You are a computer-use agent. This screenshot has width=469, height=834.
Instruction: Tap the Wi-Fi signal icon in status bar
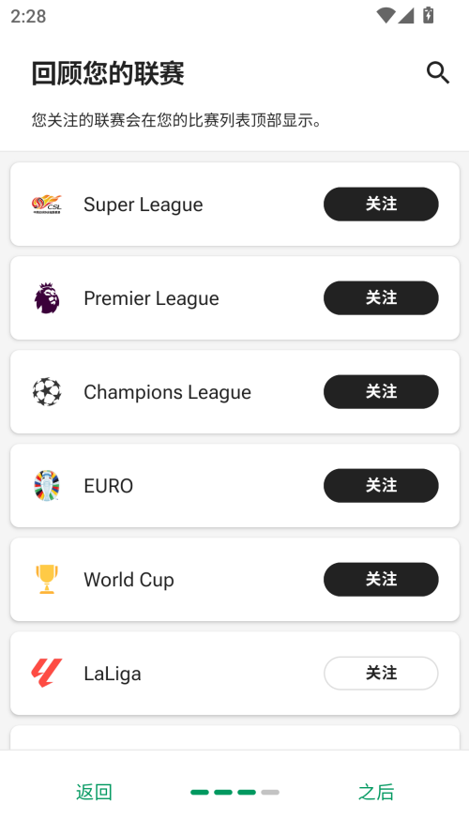pos(386,15)
